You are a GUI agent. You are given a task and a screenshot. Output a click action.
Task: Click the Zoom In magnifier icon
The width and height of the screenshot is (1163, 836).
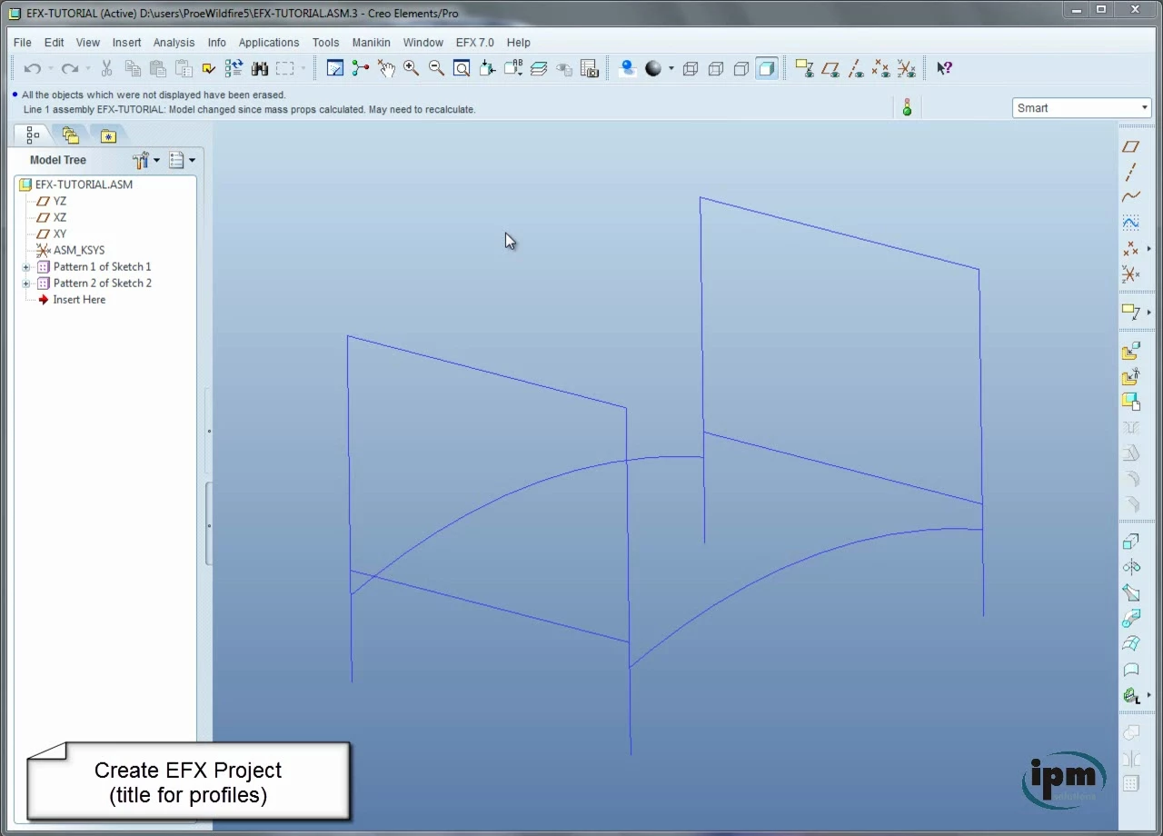point(411,68)
